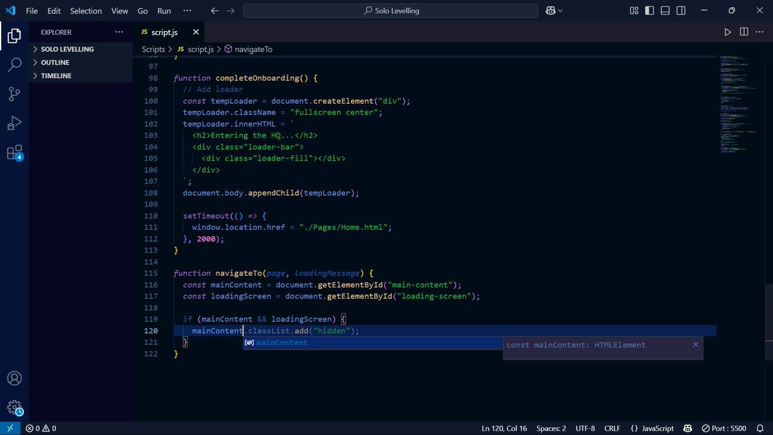Image resolution: width=773 pixels, height=435 pixels.
Task: Toggle the secondary side bar visibility
Action: (681, 11)
